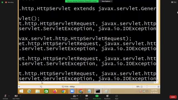This screenshot has height=100, width=178.
Task: Switch to the Command Prompt taskbar icon
Action: 98,91
